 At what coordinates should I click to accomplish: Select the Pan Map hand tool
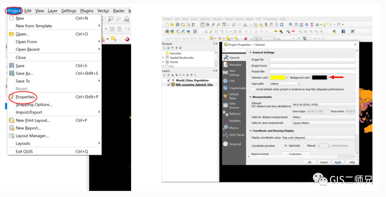click(203, 25)
